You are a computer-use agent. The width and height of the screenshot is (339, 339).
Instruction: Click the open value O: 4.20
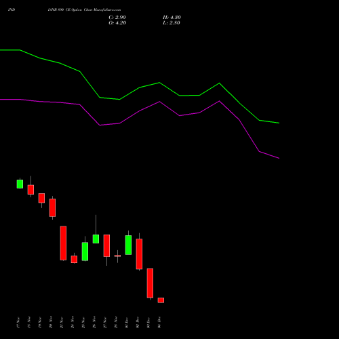117,23
